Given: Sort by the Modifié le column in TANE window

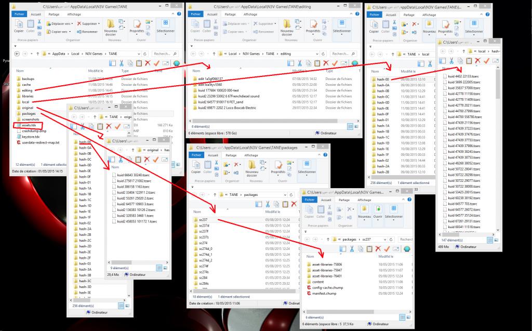Looking at the screenshot, I should click(x=96, y=71).
